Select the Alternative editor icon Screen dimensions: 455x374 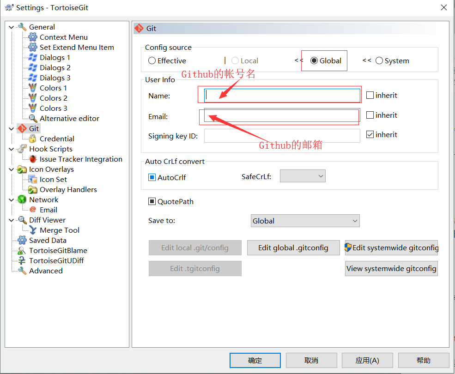click(x=32, y=119)
